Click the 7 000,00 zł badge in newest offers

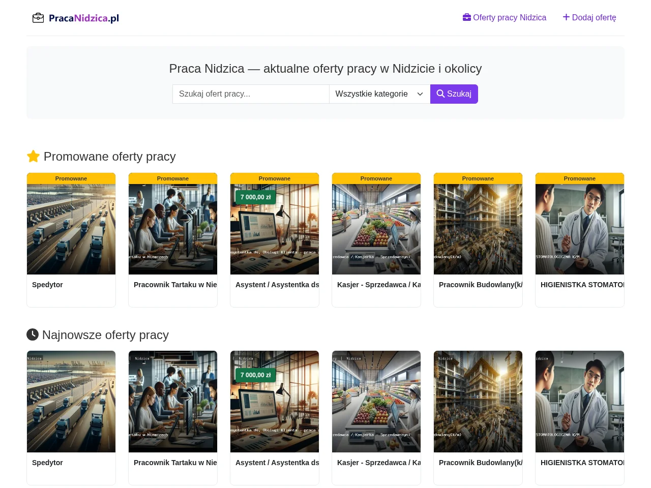[255, 375]
